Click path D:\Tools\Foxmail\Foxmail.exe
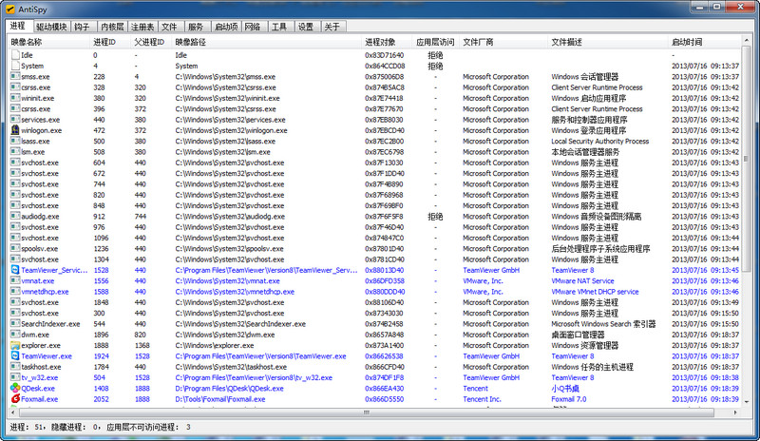The width and height of the screenshot is (760, 441). click(x=220, y=399)
